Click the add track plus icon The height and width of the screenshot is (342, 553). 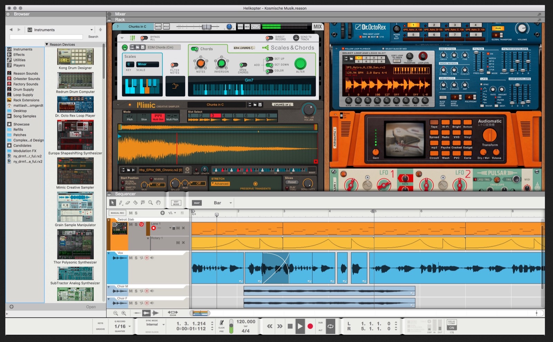point(162,213)
